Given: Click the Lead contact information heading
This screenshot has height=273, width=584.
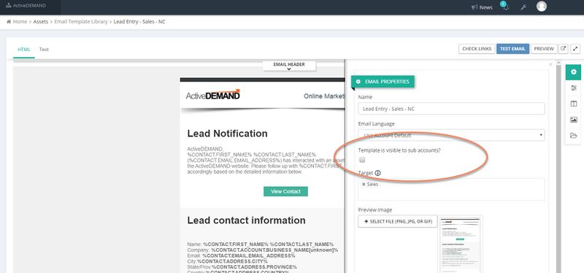Looking at the screenshot, I should 246,220.
